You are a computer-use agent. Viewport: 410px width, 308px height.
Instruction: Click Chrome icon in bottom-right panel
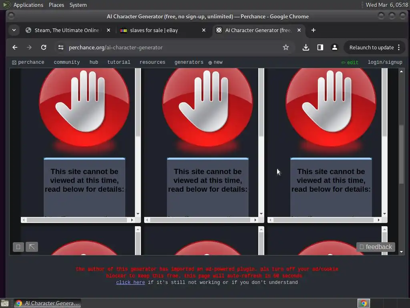pyautogui.click(x=364, y=303)
